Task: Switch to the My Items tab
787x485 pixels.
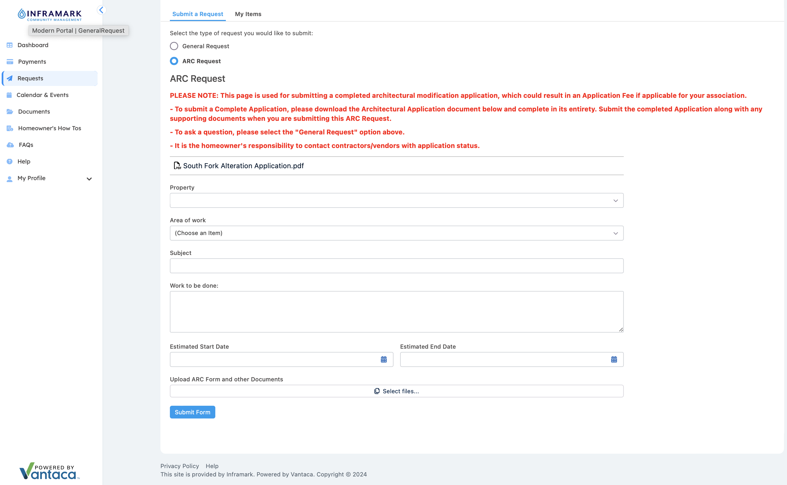Action: (248, 14)
